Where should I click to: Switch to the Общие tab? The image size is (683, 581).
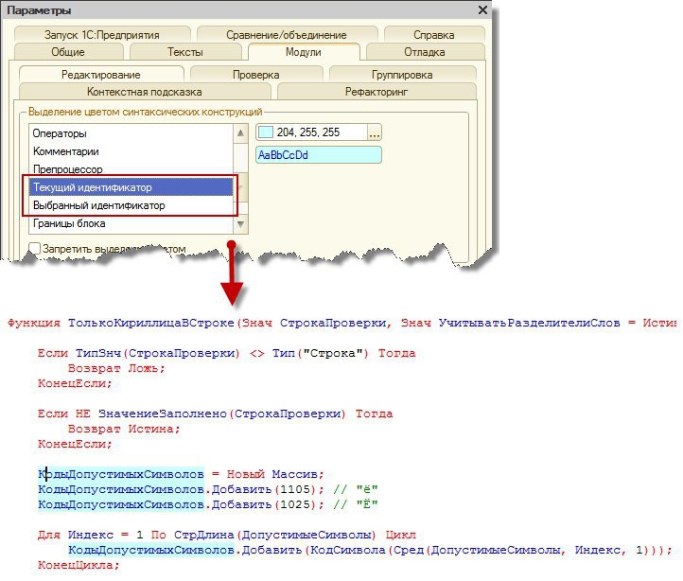[x=68, y=52]
